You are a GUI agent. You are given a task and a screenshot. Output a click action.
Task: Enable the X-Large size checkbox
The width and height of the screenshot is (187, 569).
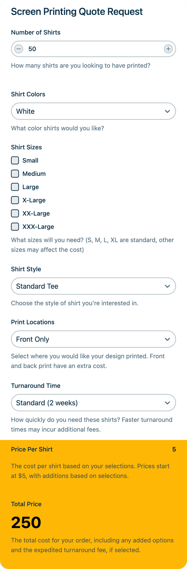[x=15, y=200]
